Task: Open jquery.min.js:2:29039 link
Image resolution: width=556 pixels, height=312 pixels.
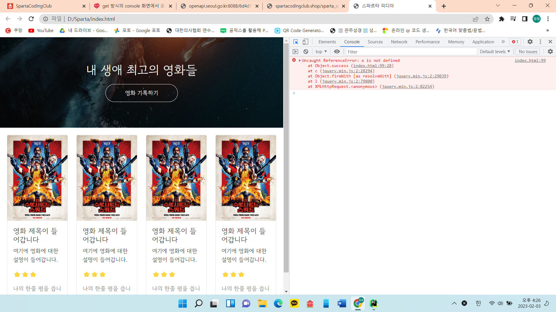Action: click(x=421, y=76)
